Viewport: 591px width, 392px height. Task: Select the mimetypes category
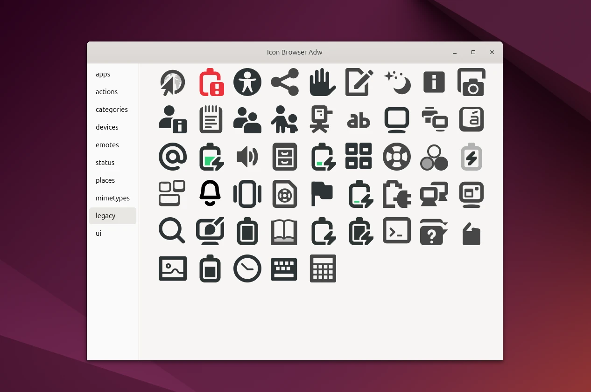pos(113,198)
